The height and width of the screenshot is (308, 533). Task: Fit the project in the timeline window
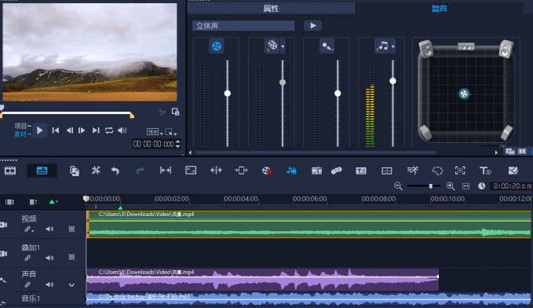[466, 185]
